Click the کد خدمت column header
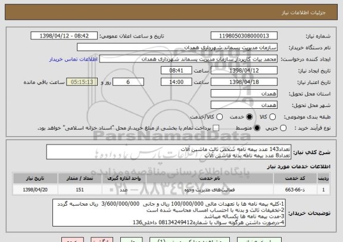343x242 pixels. [295, 178]
